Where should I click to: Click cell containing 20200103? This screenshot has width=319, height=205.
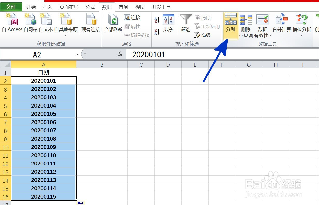(44, 97)
